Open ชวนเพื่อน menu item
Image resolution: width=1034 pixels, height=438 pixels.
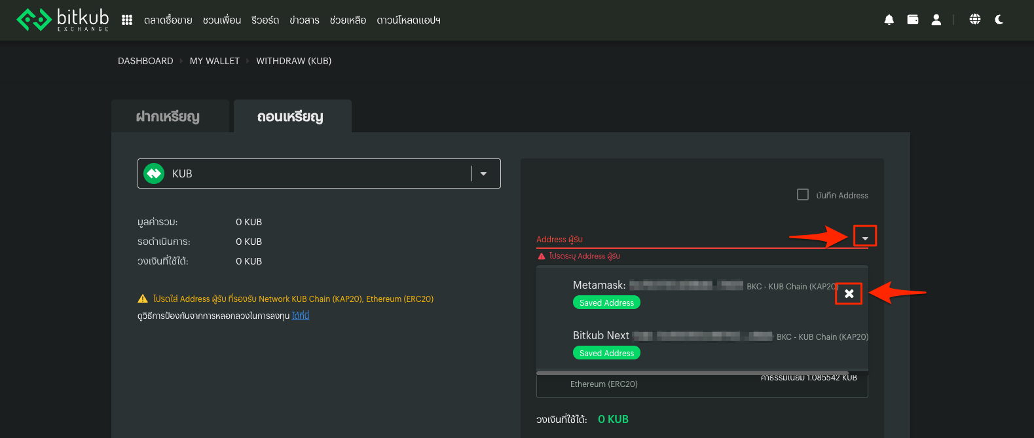pos(222,20)
